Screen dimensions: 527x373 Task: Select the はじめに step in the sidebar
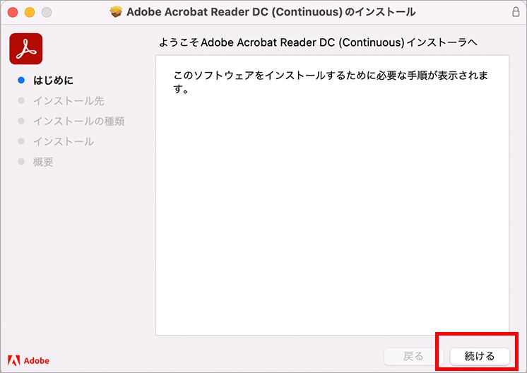click(x=53, y=81)
